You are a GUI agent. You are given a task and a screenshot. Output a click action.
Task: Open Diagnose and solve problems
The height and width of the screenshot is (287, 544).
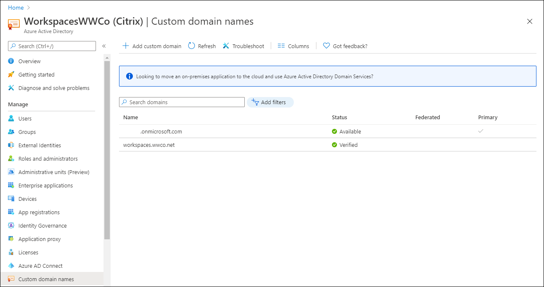coord(54,88)
